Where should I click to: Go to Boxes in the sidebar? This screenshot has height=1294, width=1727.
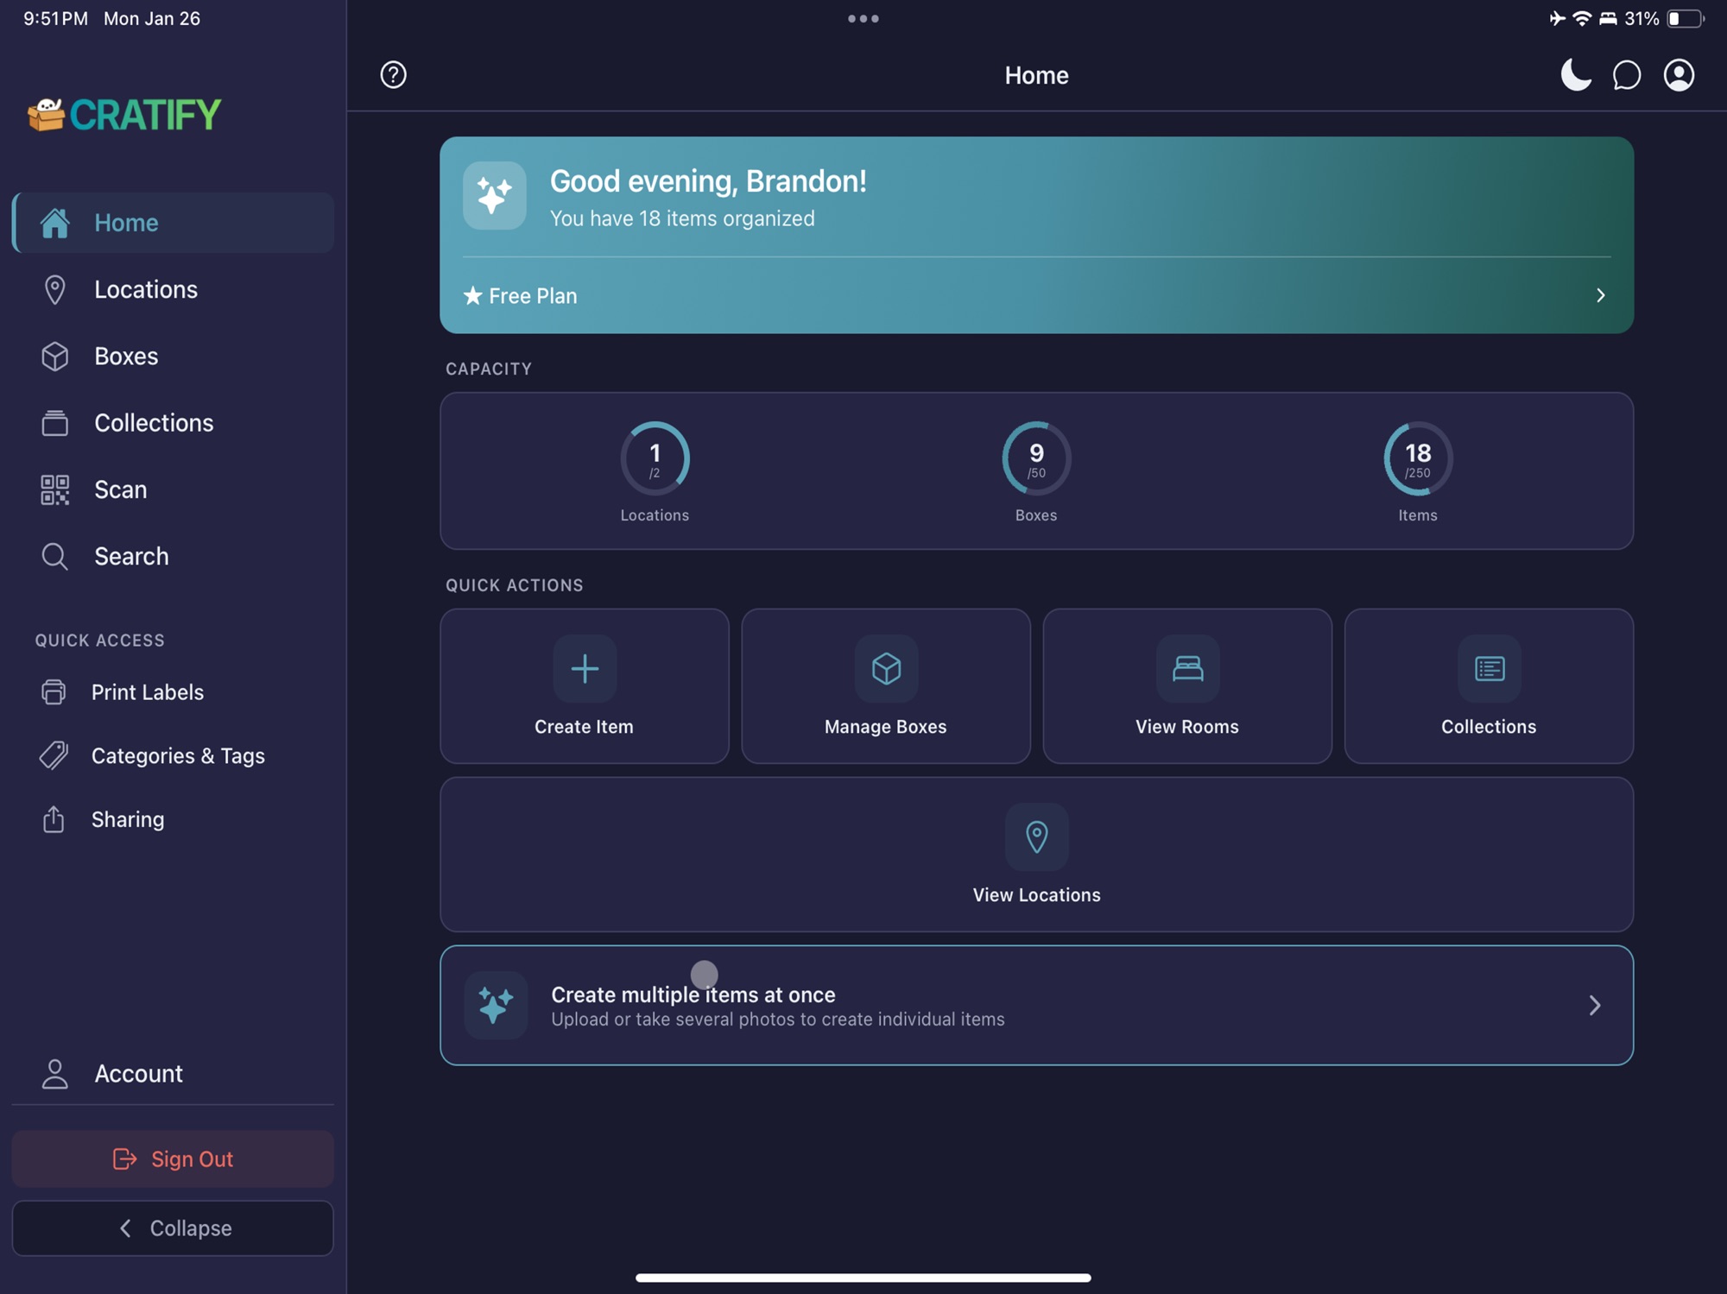[173, 356]
